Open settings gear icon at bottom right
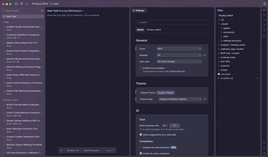The height and width of the screenshot is (157, 268). click(264, 153)
